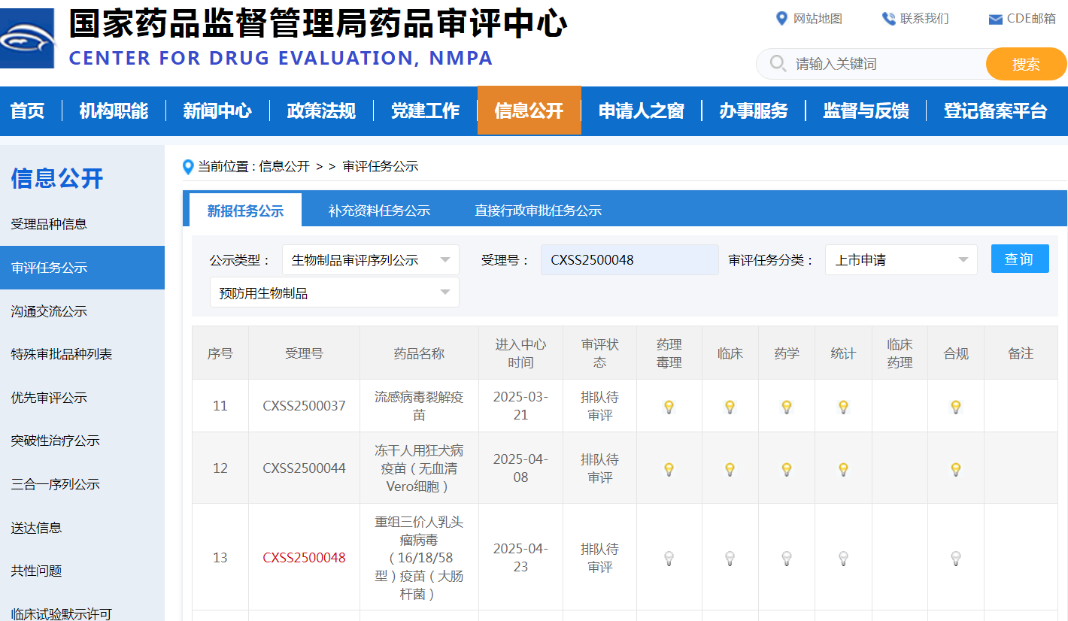Open 审评任务公示 in sidebar

point(82,268)
